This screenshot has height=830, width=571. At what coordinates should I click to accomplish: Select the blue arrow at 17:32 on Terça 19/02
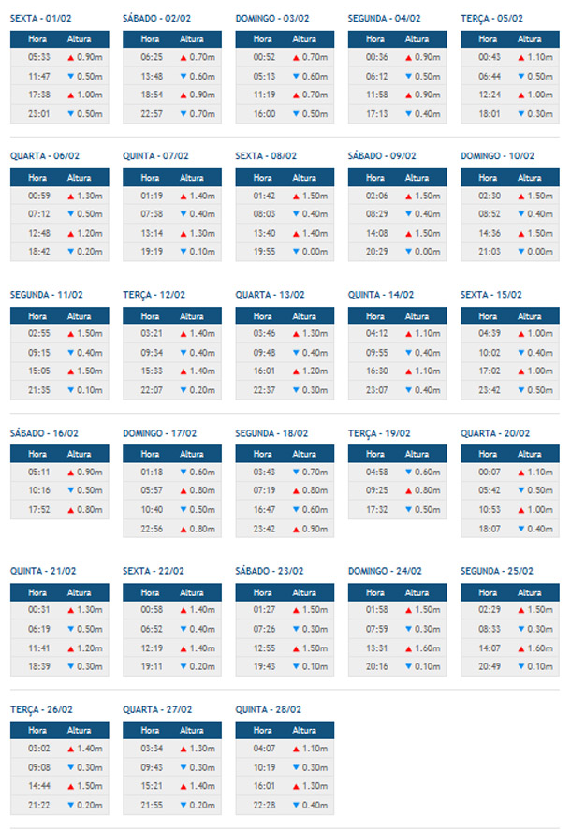407,510
